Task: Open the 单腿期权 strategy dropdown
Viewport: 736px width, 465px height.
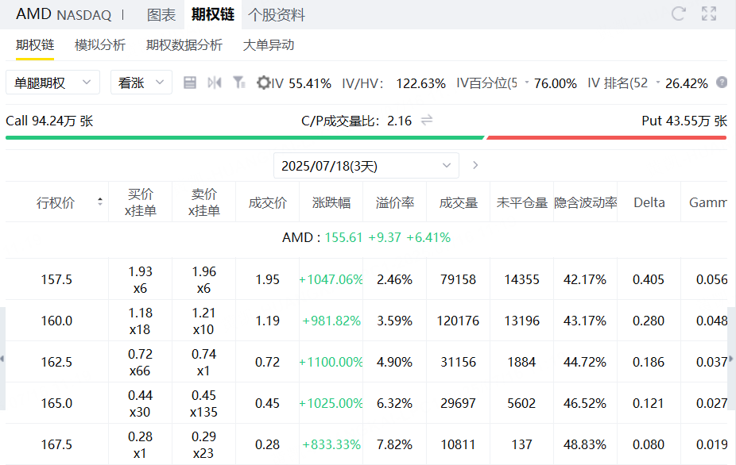Action: pyautogui.click(x=52, y=83)
